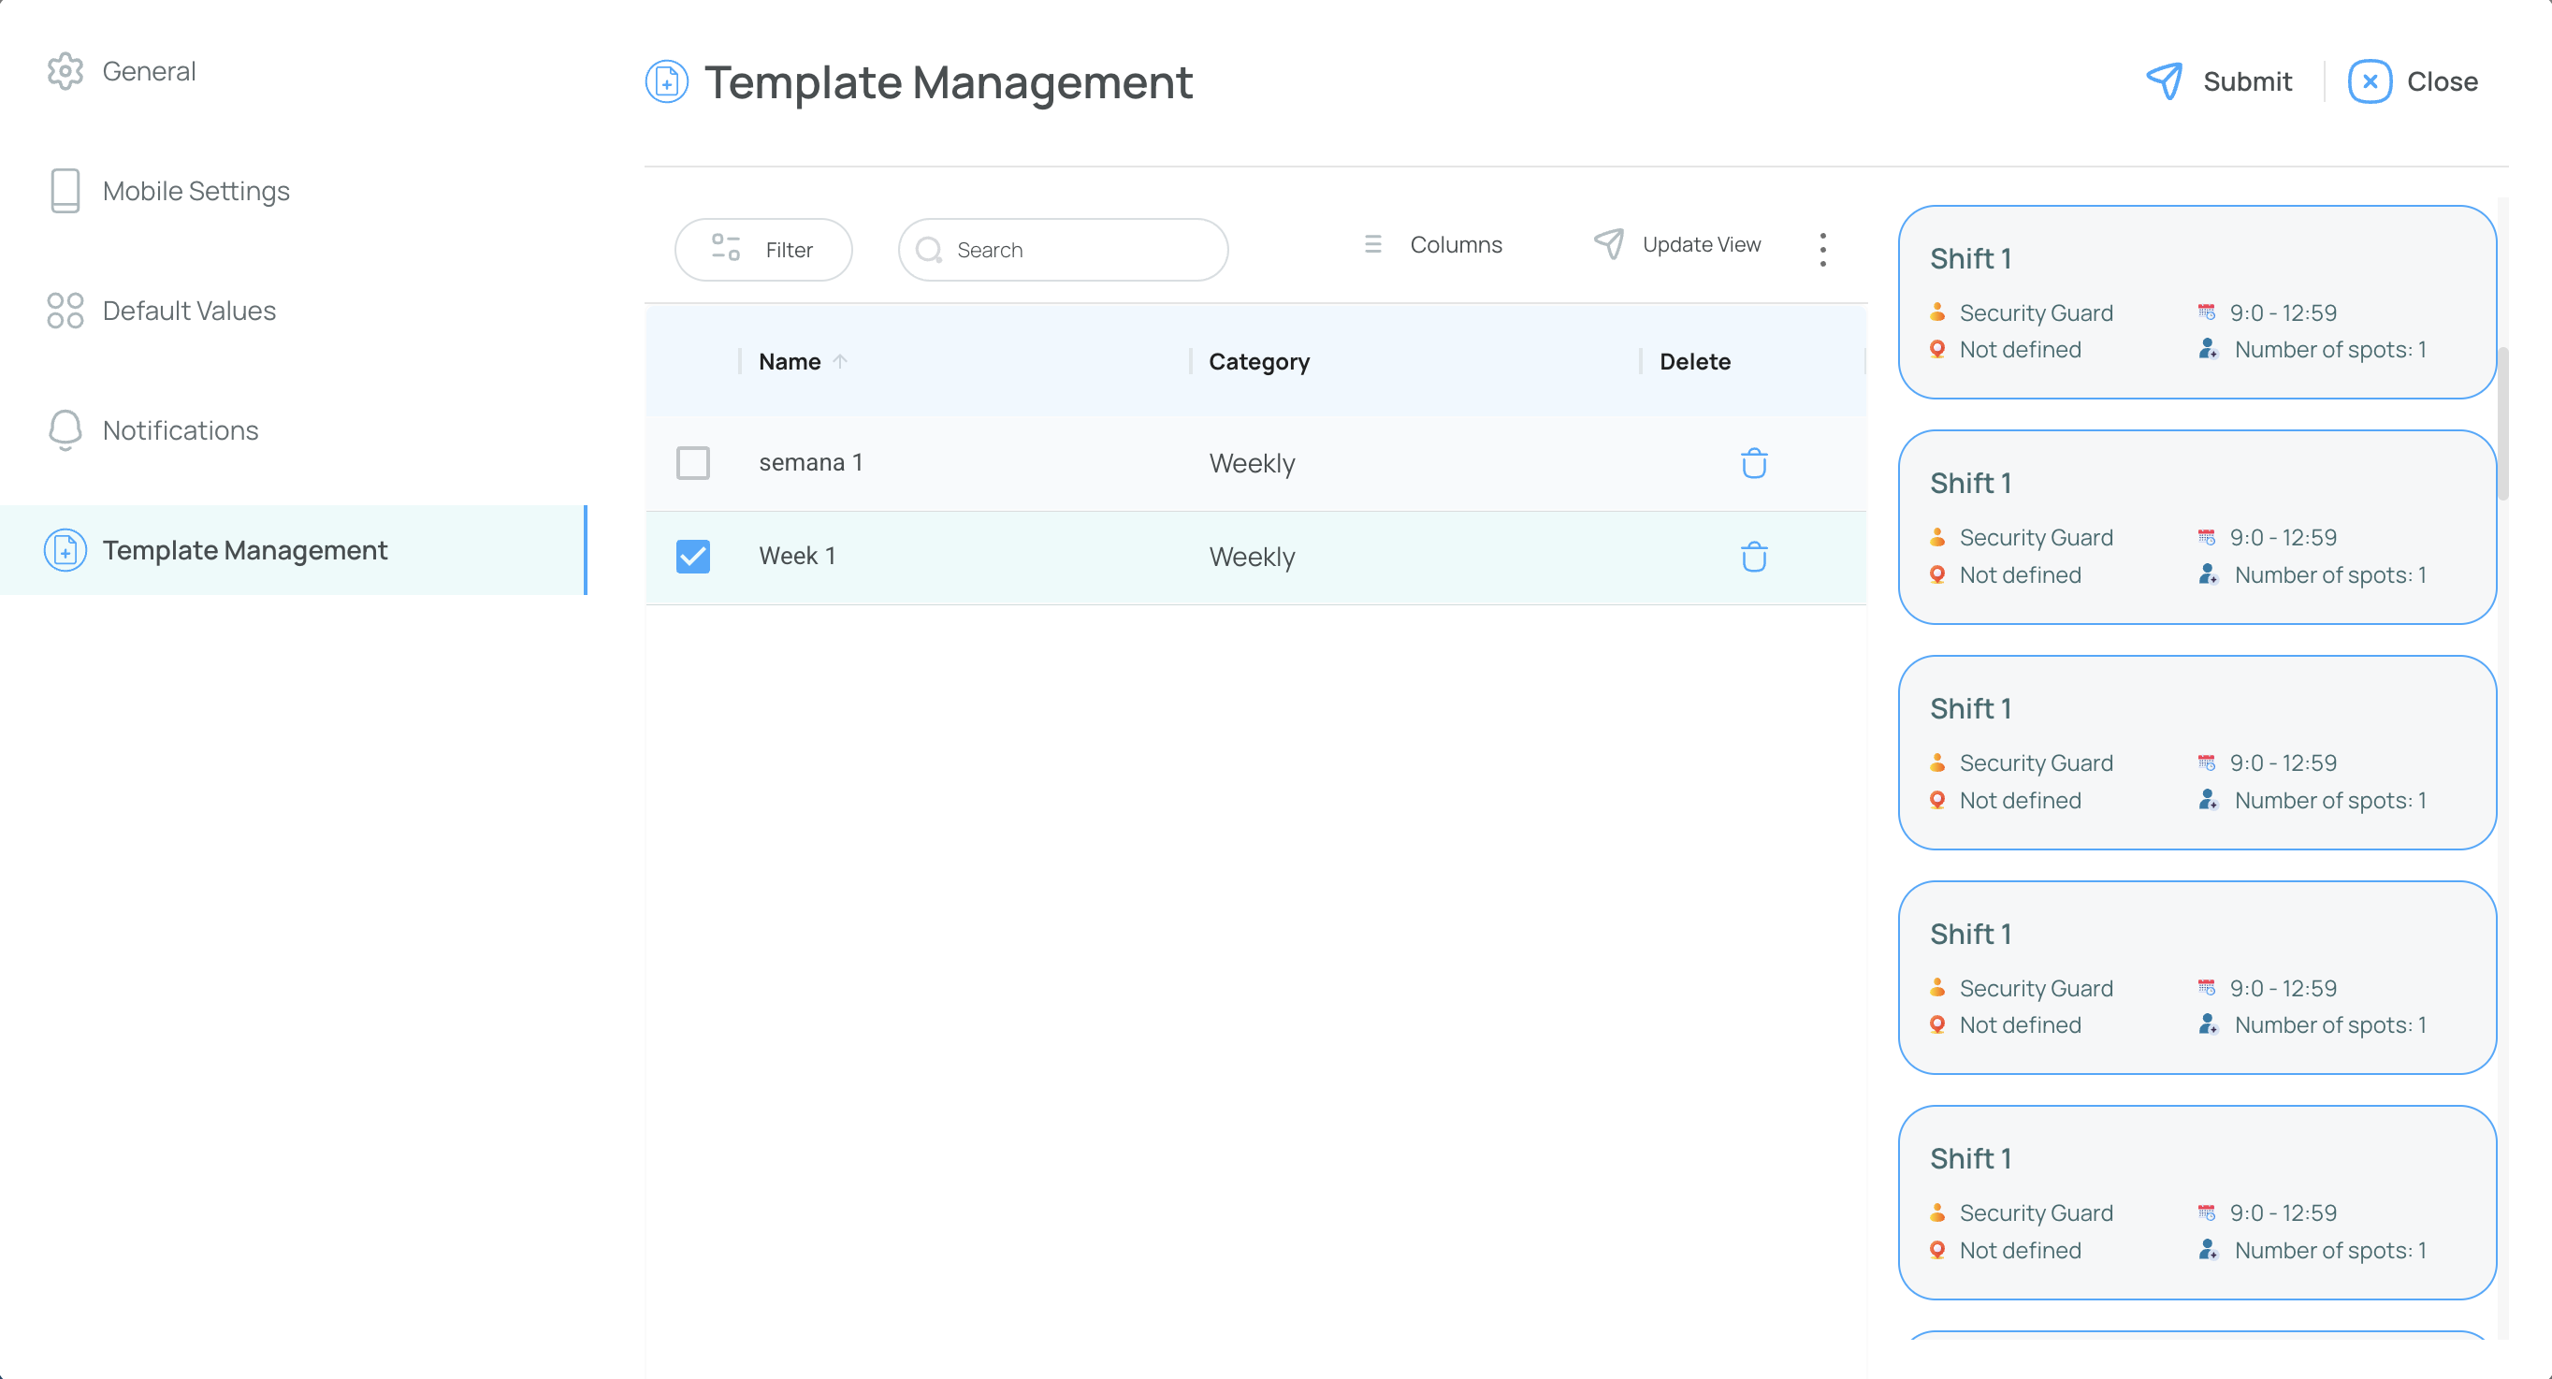Click the 'Week 1' name cell

coord(797,556)
